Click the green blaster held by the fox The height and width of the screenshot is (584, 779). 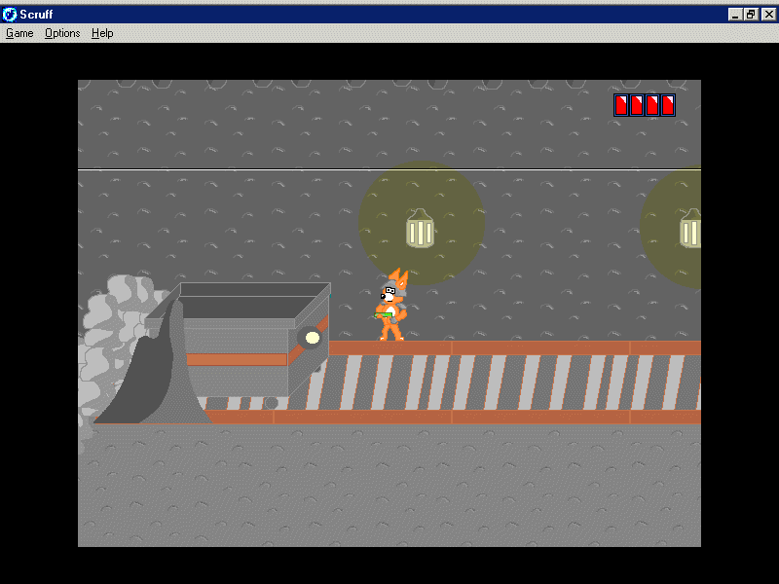pyautogui.click(x=383, y=315)
